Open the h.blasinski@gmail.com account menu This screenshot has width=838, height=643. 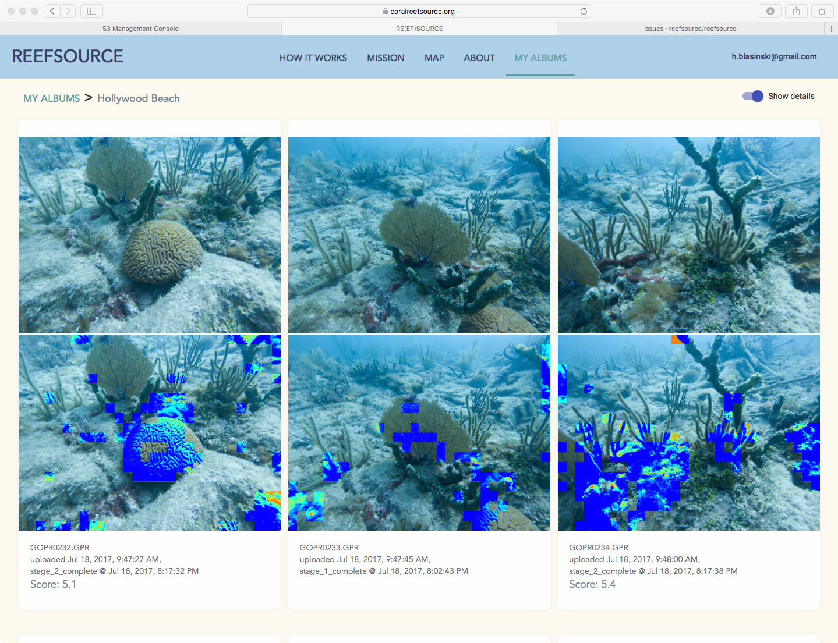click(x=774, y=56)
